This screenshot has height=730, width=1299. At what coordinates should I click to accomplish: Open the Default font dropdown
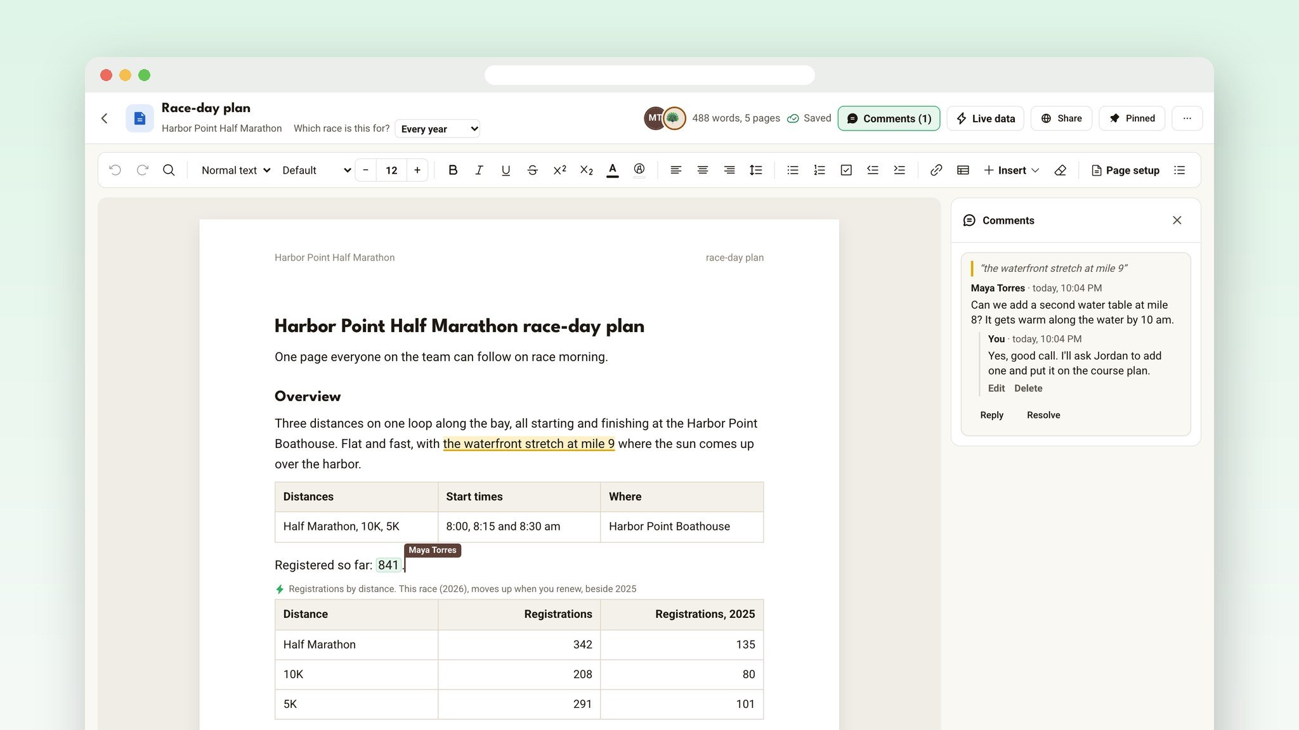coord(316,170)
